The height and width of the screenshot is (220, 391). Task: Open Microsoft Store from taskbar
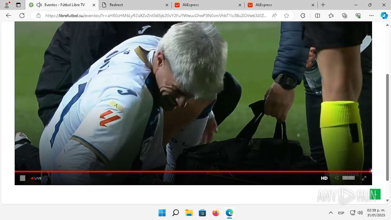tap(202, 213)
